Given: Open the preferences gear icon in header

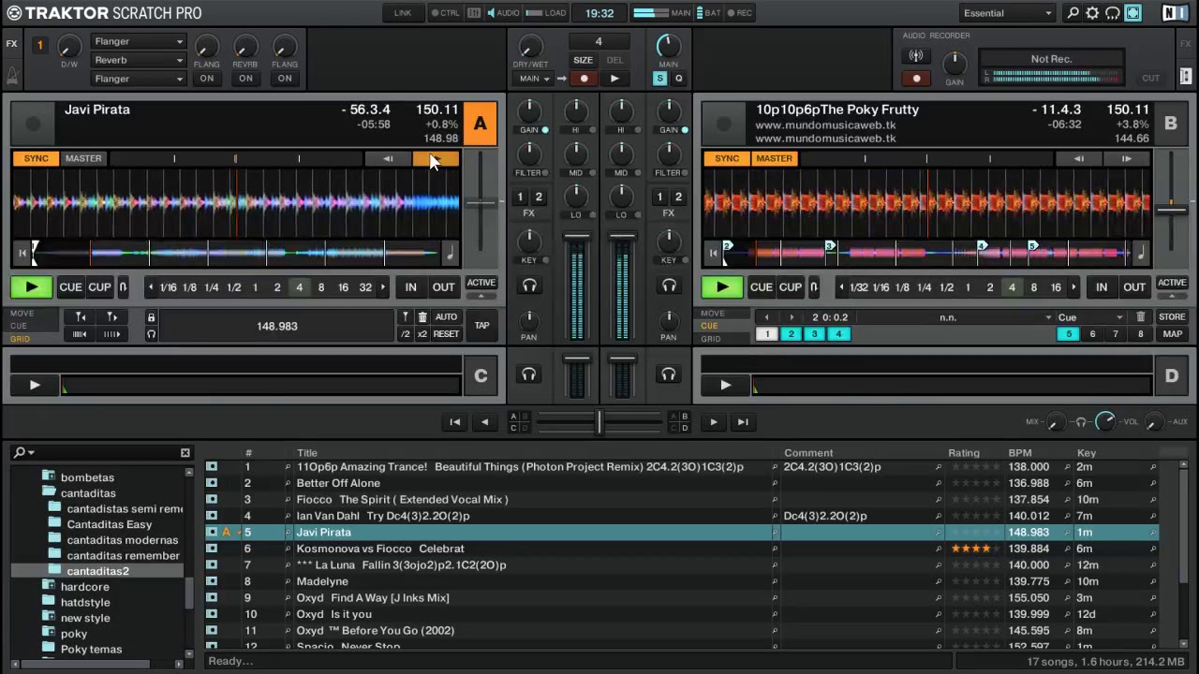Looking at the screenshot, I should 1092,13.
